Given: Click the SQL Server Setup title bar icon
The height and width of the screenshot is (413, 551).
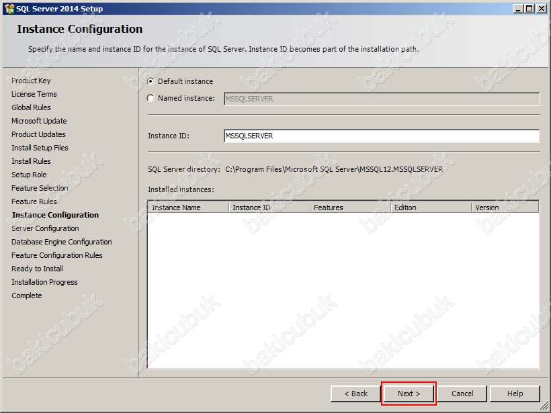Looking at the screenshot, I should point(9,9).
